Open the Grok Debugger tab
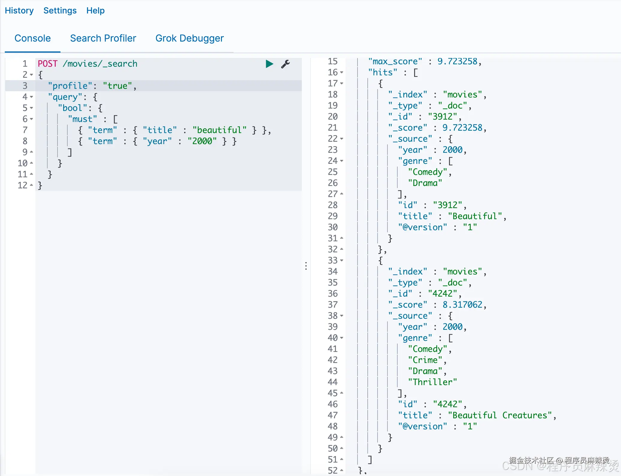 click(x=190, y=38)
